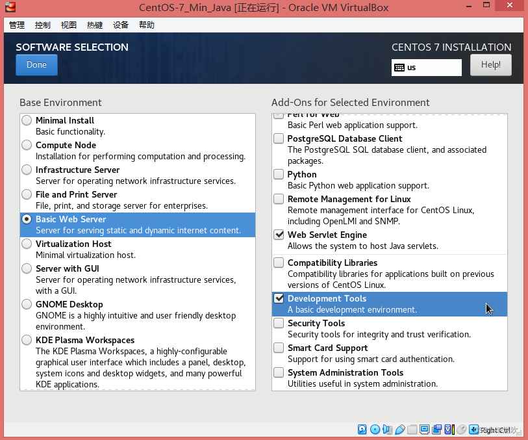Tick the Security Tools checkbox

pyautogui.click(x=279, y=323)
